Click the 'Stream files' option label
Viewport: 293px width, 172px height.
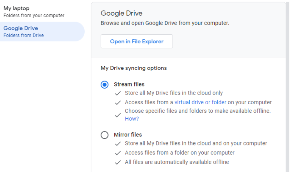[129, 84]
